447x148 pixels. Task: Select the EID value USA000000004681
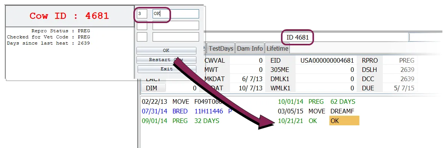(327, 60)
